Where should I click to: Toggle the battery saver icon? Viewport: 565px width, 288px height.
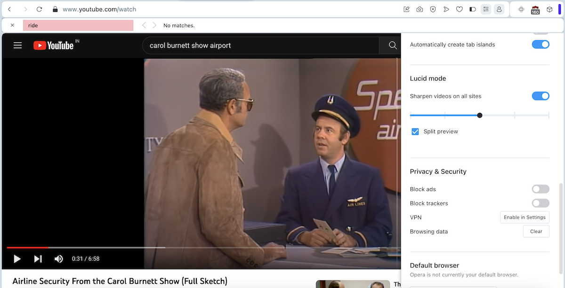click(473, 9)
